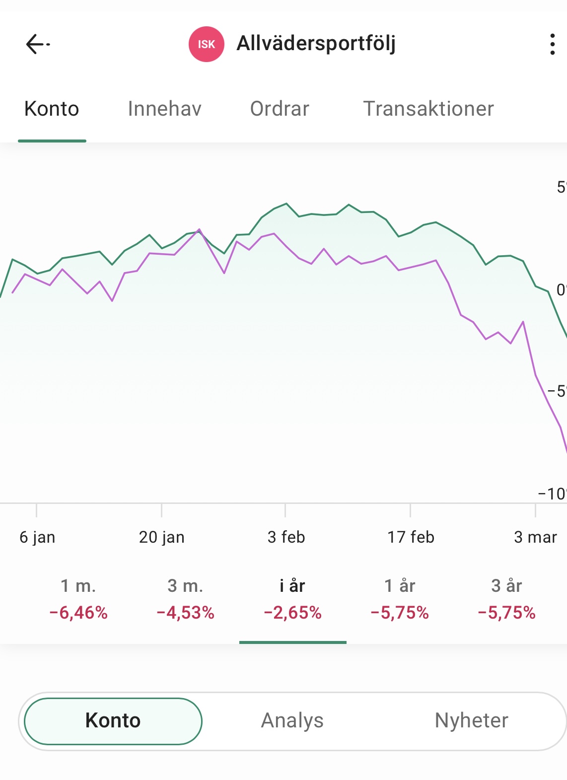Open the Ordrar tab

(x=280, y=109)
